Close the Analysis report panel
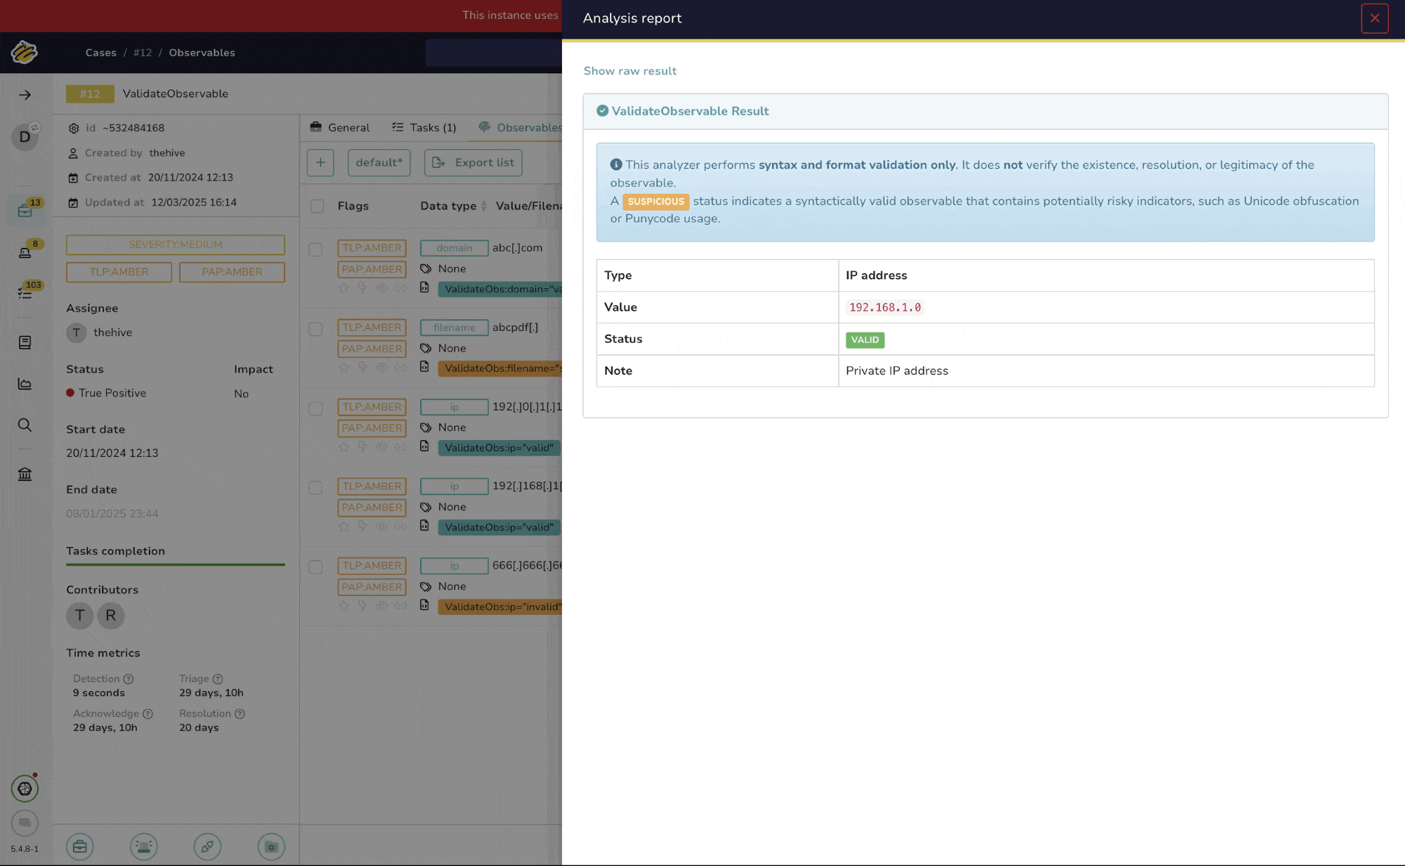 point(1374,18)
